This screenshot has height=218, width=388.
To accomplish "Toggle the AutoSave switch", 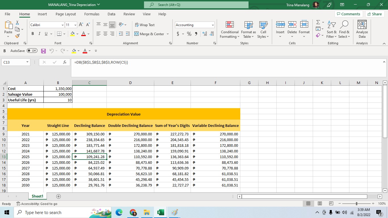I will [x=32, y=51].
